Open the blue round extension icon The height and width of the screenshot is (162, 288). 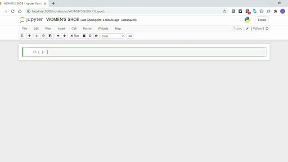click(269, 11)
